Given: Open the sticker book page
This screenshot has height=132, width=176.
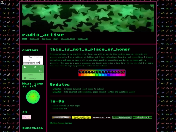Looking at the screenshot, I should coord(68,39).
